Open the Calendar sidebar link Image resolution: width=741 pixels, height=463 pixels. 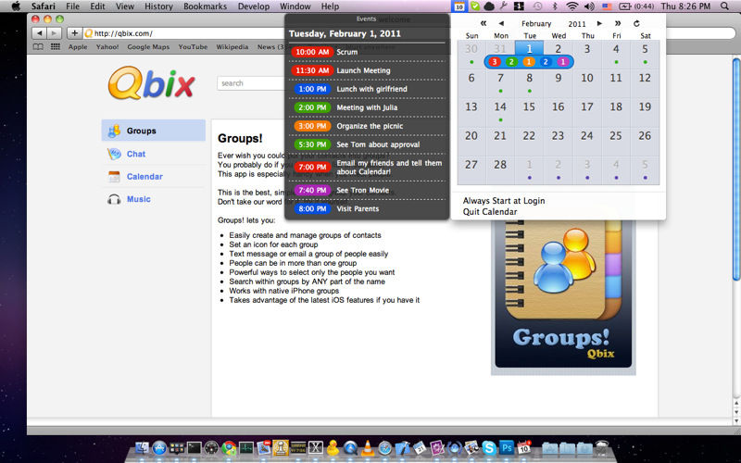[x=144, y=177]
